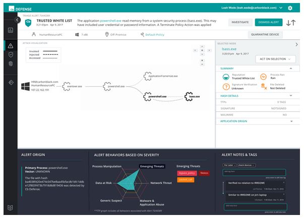Click the Dismiss Alert button
The image size is (304, 218).
tap(269, 22)
